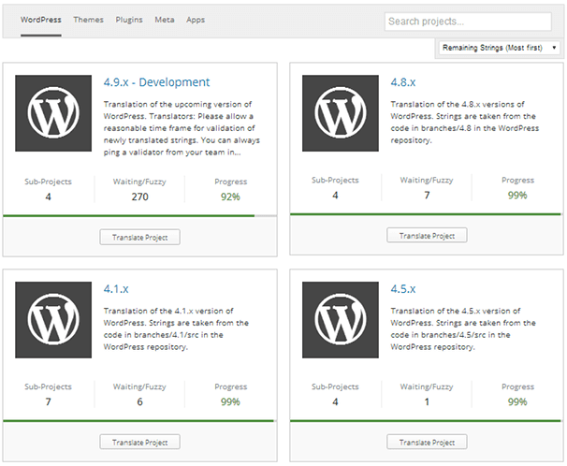Image resolution: width=567 pixels, height=466 pixels.
Task: Open the 4.1.x project title link
Action: 116,289
